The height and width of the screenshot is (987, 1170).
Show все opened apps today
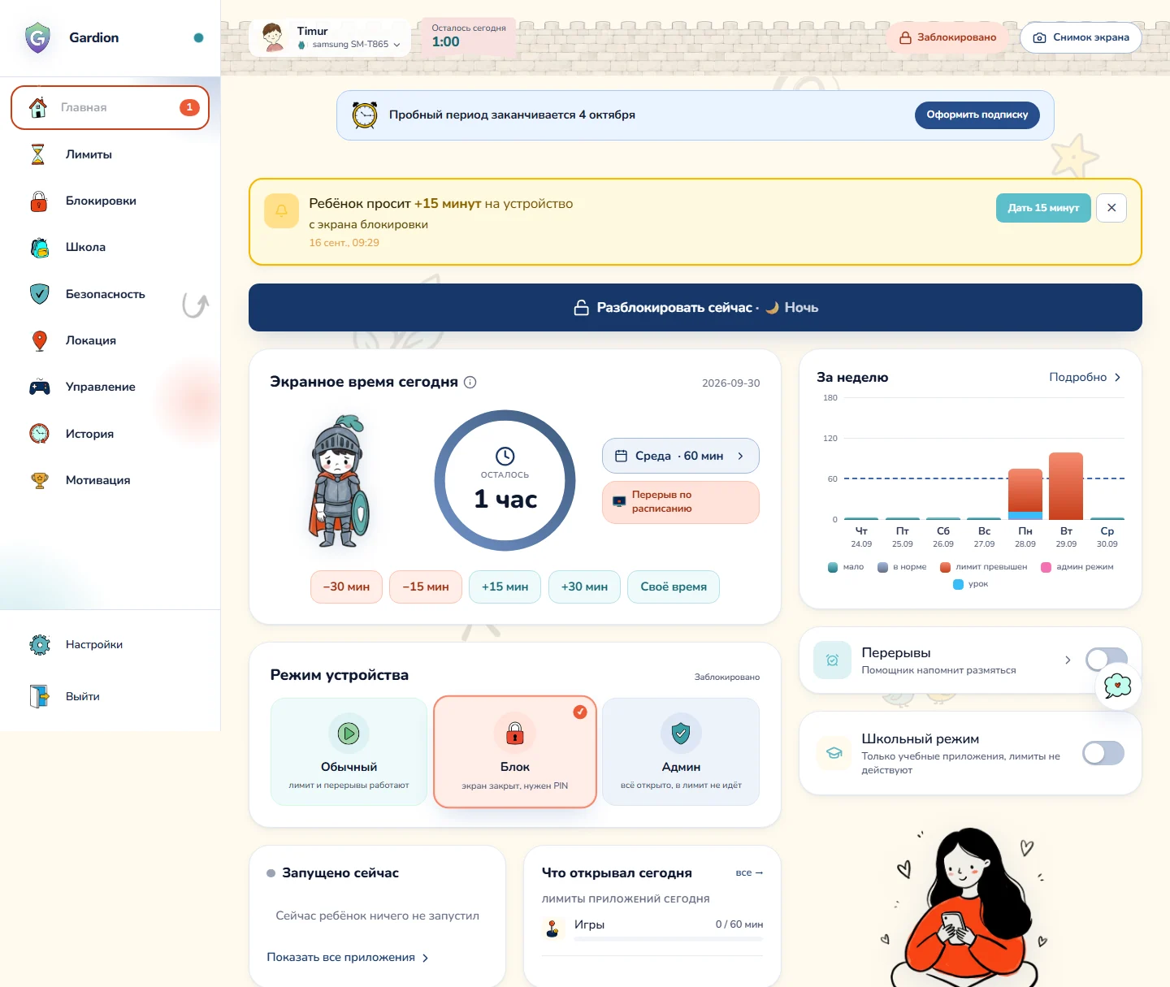[x=749, y=872]
